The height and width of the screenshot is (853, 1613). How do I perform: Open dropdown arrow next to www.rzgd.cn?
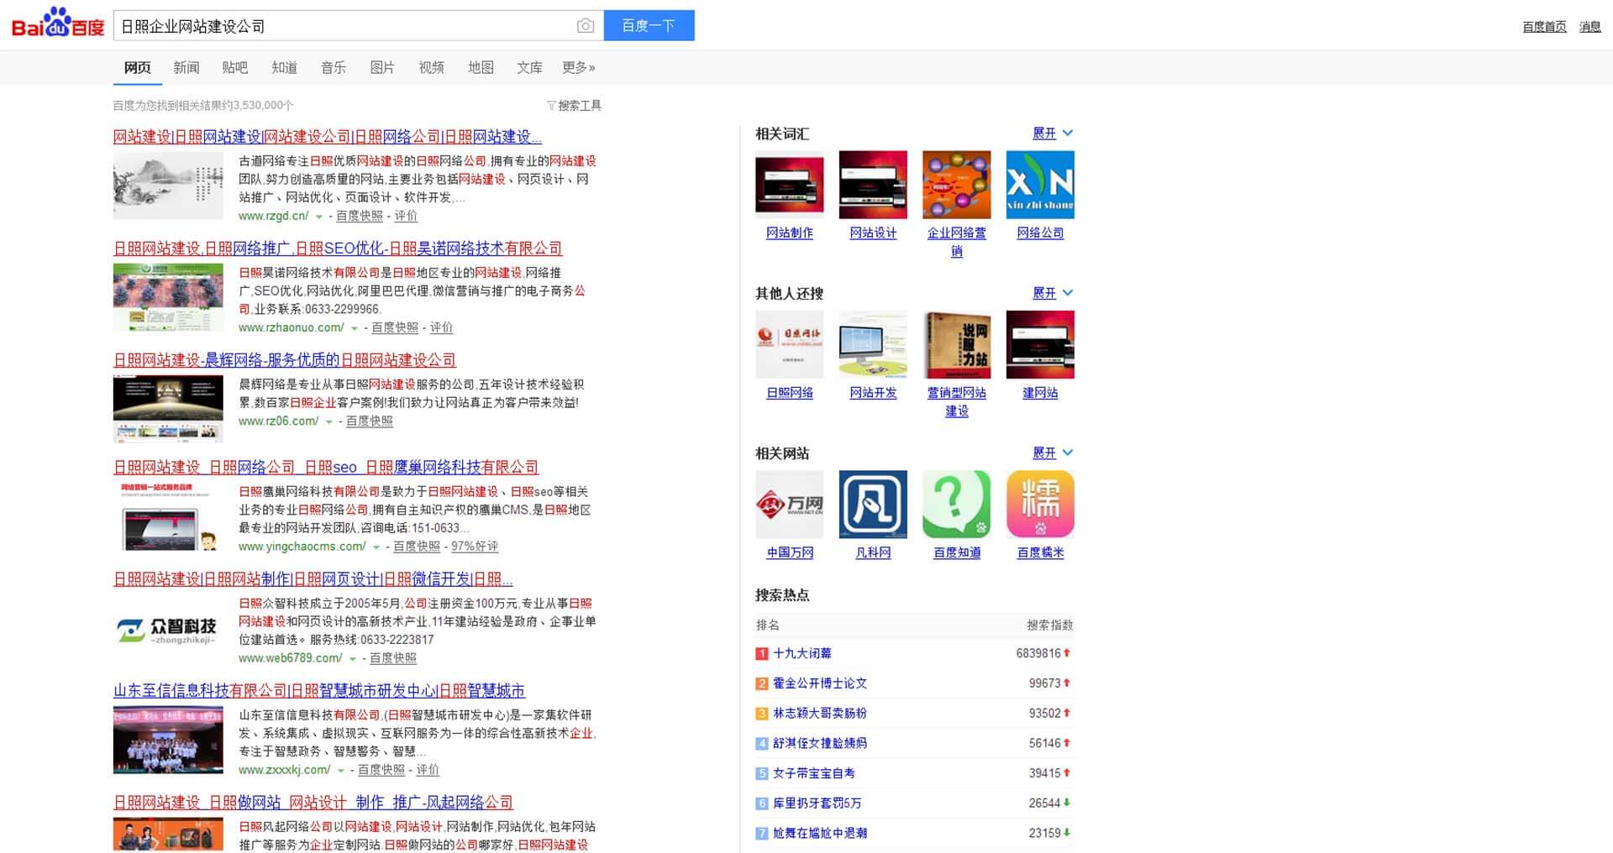pos(319,217)
